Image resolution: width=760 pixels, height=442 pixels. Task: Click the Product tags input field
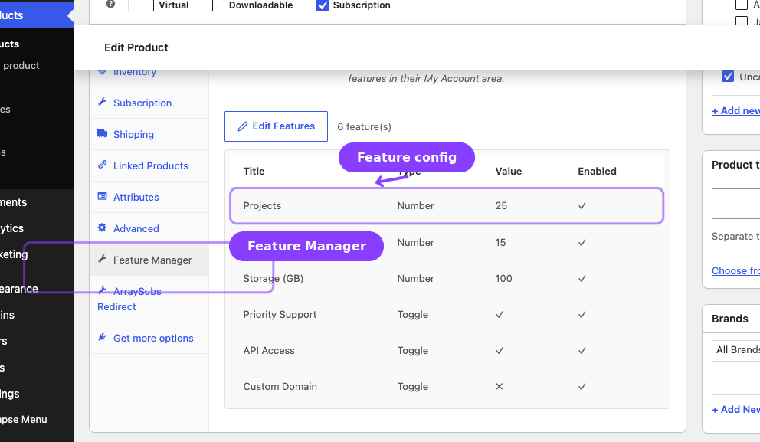point(735,204)
